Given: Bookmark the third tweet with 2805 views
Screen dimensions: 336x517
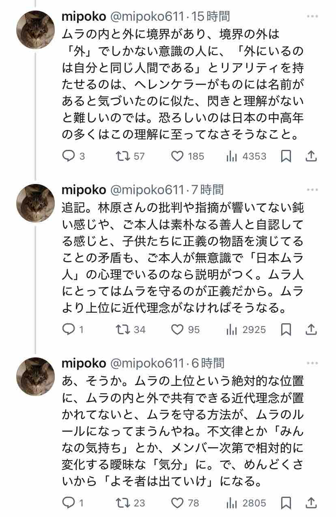Looking at the screenshot, I should (x=286, y=503).
